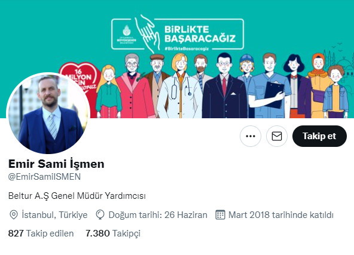Screen dimensions: 354x255
Task: Select the @EmirSamiISMEN handle text
Action: (44, 177)
